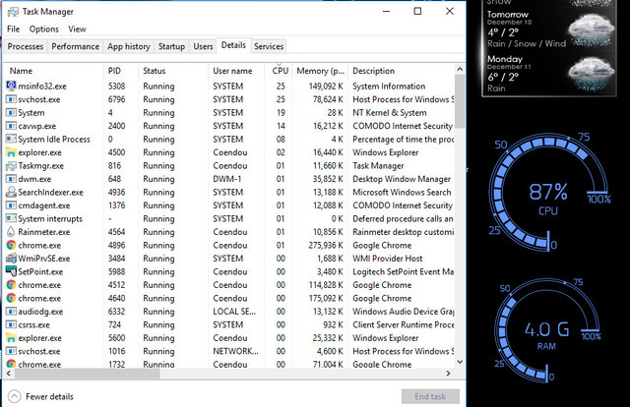Click the Logitech SetPoint Event description

tap(403, 271)
